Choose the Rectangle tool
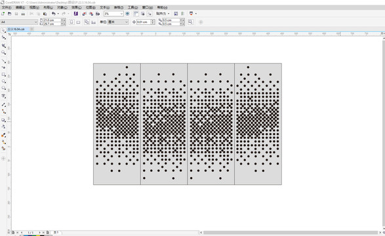 [3, 74]
